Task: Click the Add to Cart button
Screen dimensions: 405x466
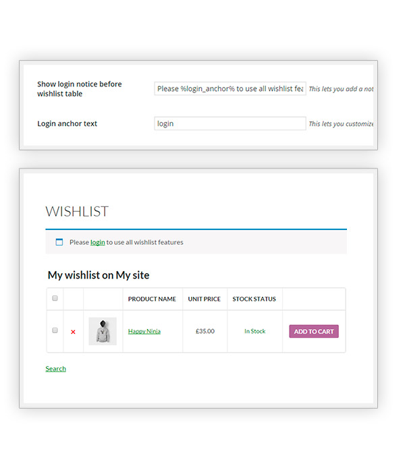Action: [x=314, y=331]
